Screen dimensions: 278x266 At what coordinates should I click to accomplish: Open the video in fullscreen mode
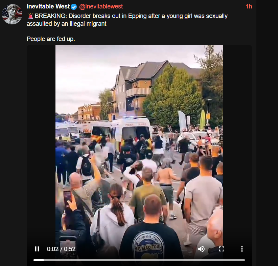pos(222,249)
